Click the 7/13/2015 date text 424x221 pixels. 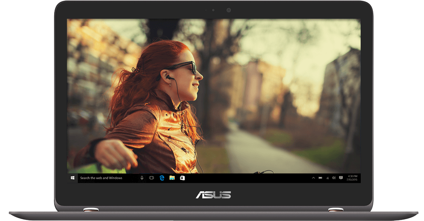352,180
